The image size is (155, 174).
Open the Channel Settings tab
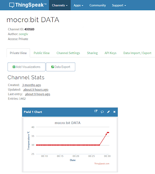(x=68, y=53)
